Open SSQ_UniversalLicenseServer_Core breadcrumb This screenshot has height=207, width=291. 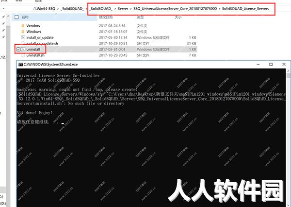(x=175, y=9)
